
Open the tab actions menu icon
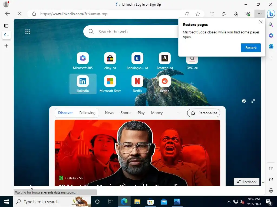click(6, 26)
